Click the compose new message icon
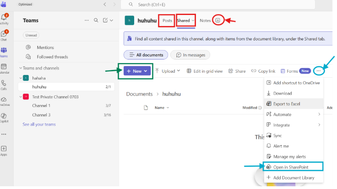This screenshot has width=337, height=189. point(105,20)
